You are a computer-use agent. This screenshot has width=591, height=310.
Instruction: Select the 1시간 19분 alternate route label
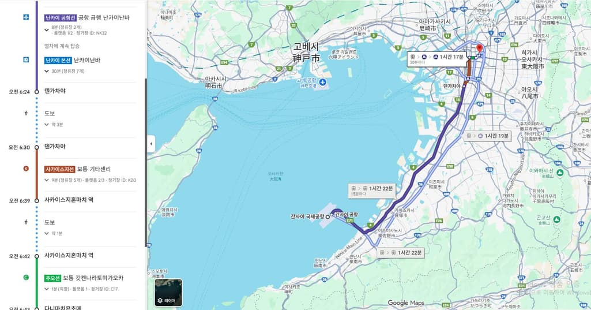pyautogui.click(x=488, y=136)
